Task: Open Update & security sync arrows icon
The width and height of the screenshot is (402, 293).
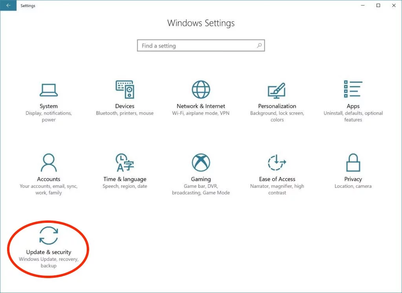Action: point(49,235)
